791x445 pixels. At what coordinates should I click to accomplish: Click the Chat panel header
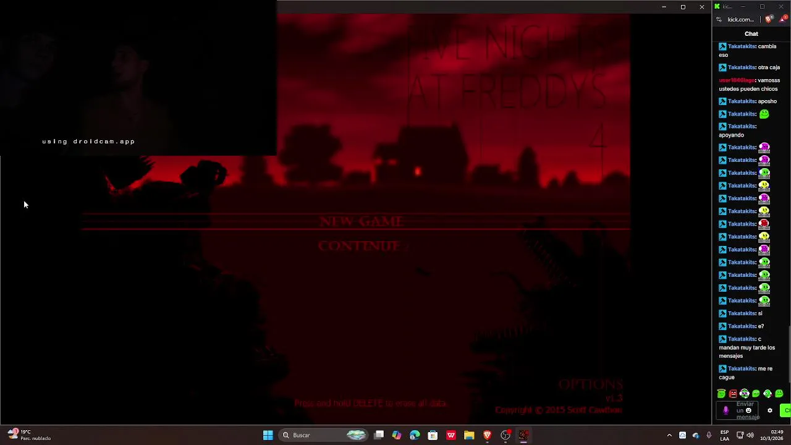tap(751, 34)
